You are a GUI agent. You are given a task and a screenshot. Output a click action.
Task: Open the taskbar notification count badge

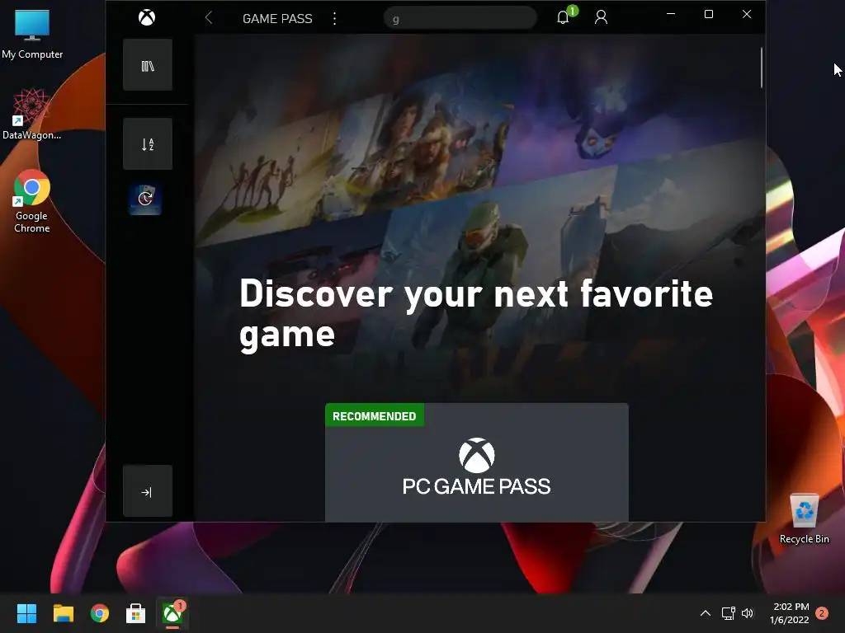tap(822, 613)
